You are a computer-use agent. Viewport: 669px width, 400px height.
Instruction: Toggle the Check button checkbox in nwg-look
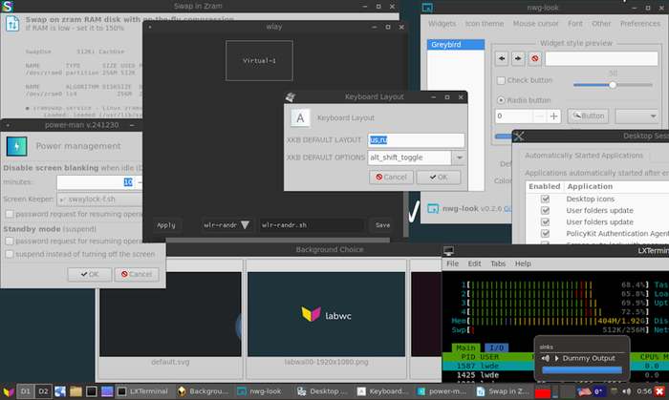[501, 80]
